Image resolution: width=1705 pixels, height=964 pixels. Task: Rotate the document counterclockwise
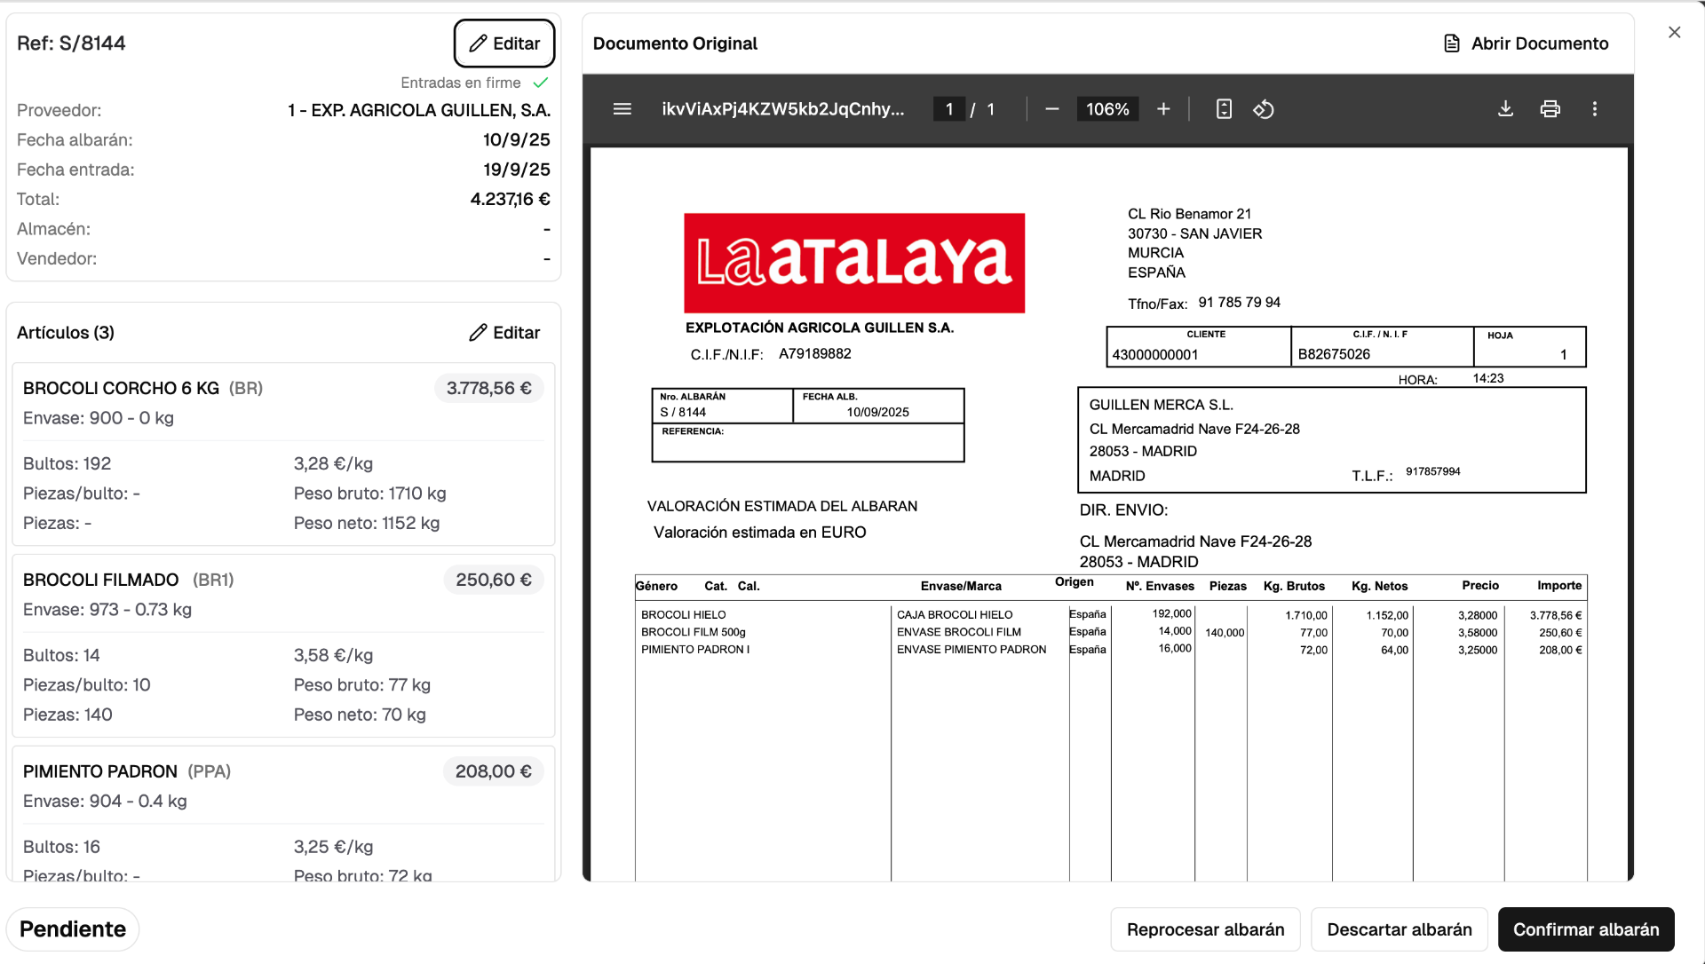pyautogui.click(x=1264, y=109)
